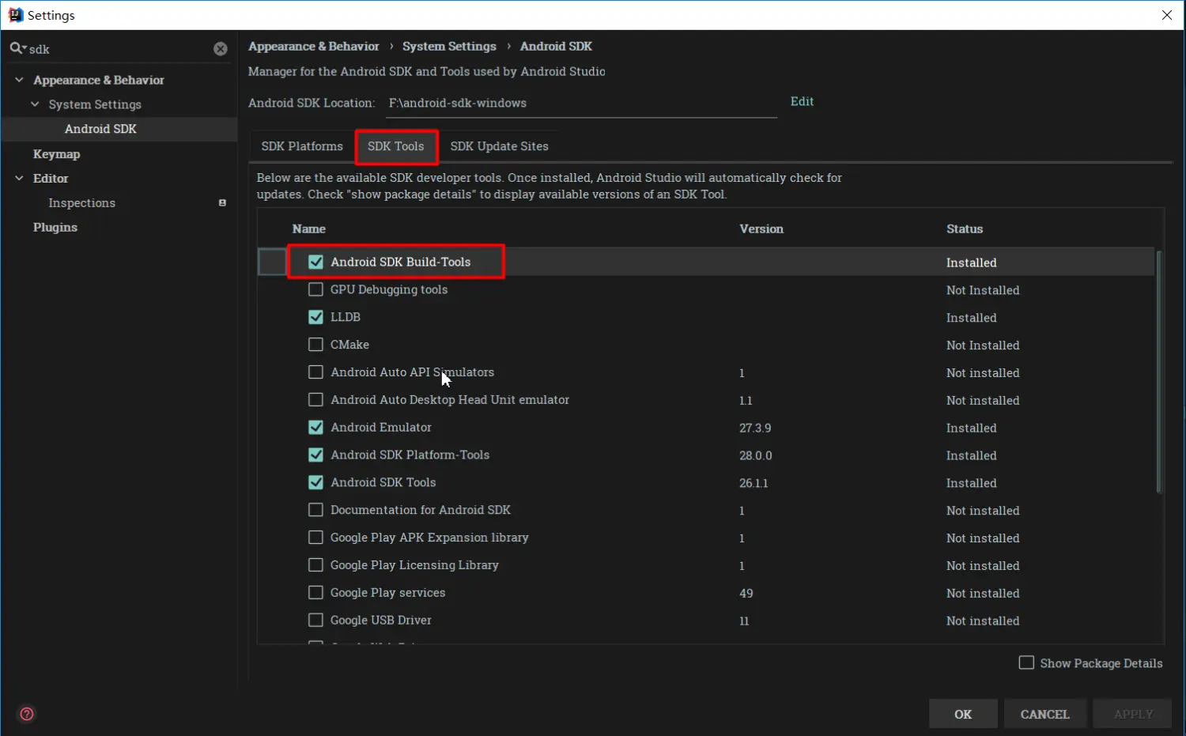1186x736 pixels.
Task: Click the Android Studio icon in title bar
Action: click(15, 15)
